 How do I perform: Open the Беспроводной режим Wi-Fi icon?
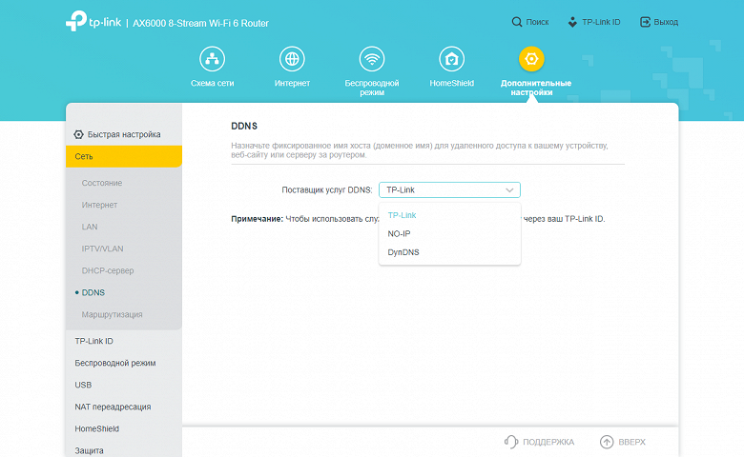pyautogui.click(x=372, y=59)
